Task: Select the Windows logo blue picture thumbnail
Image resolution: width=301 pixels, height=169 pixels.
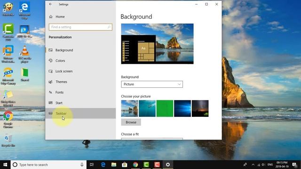Action: coord(182,108)
